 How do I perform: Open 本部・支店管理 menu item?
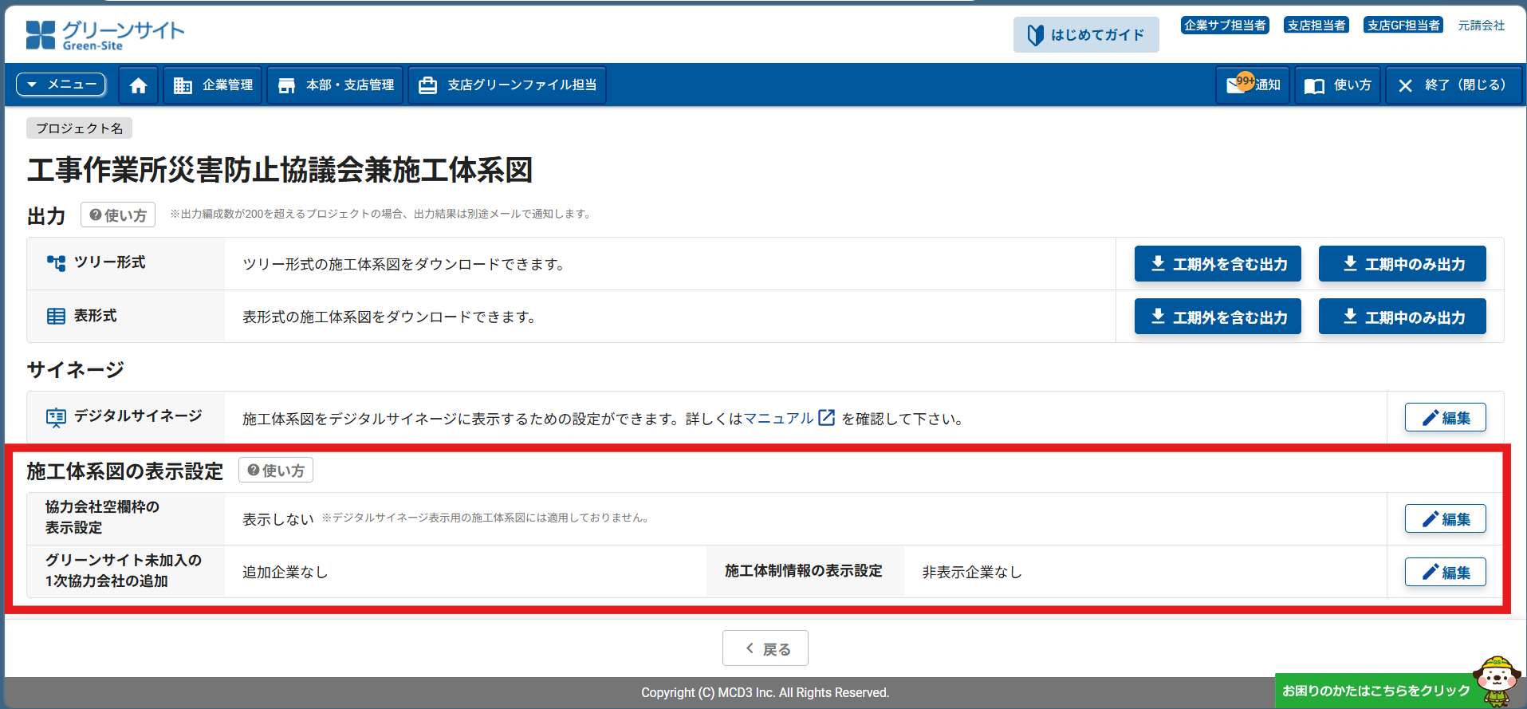336,85
